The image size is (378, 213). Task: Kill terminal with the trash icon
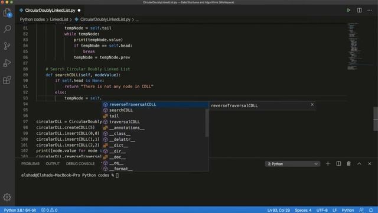click(348, 164)
